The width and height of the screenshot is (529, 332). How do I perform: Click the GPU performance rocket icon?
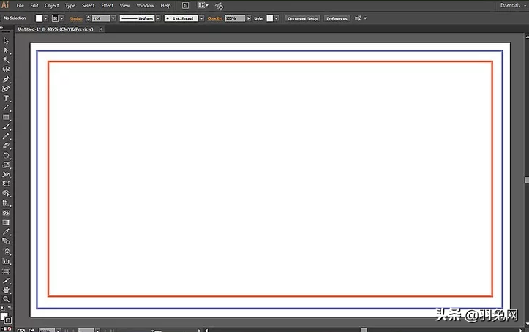pos(219,6)
